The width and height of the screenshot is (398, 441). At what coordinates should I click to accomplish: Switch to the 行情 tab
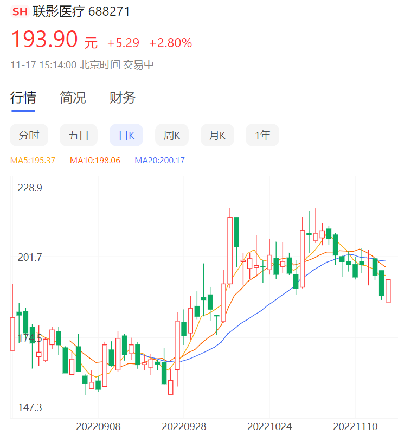(x=23, y=98)
